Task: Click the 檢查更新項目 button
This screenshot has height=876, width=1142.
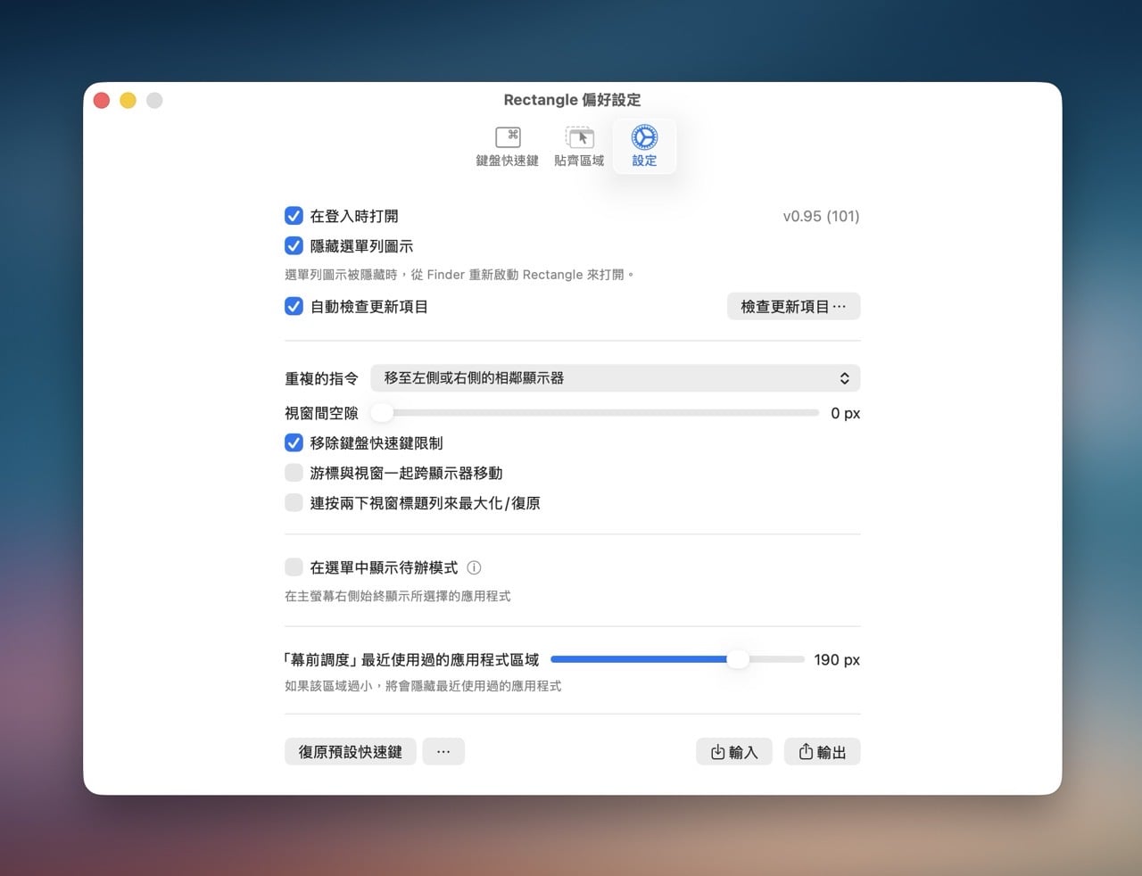Action: [x=793, y=307]
